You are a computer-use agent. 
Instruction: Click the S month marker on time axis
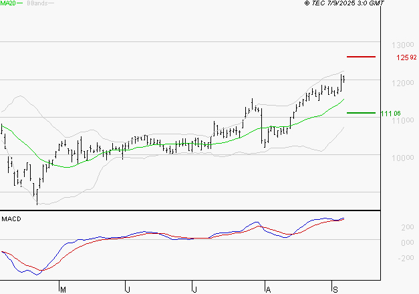[x=335, y=290]
